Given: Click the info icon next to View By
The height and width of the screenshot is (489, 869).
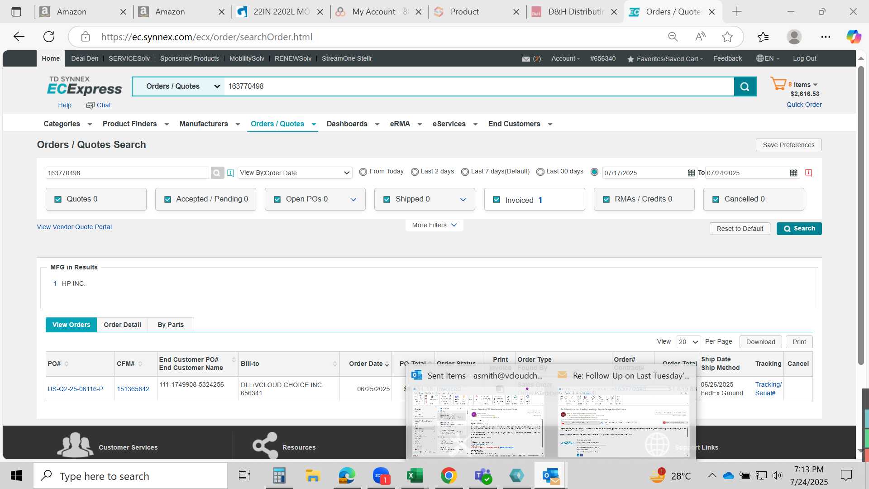Looking at the screenshot, I should click(230, 173).
